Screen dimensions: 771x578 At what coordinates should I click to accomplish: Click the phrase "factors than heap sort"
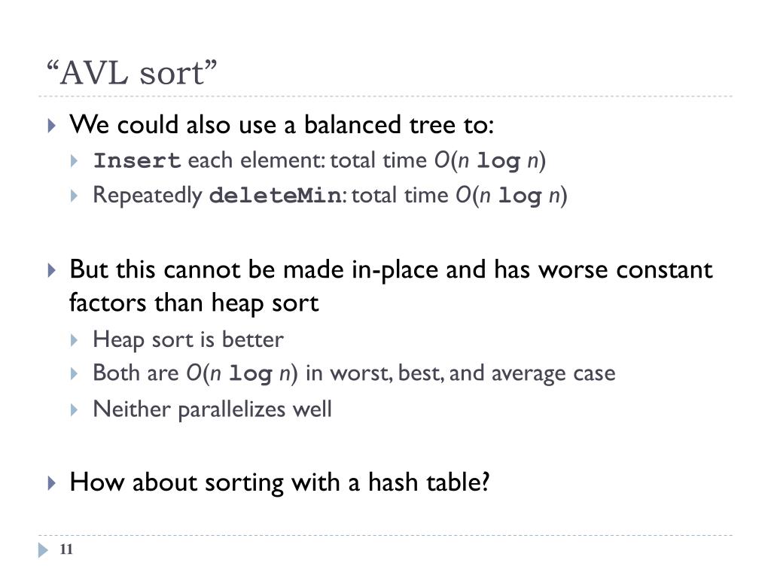click(x=194, y=303)
